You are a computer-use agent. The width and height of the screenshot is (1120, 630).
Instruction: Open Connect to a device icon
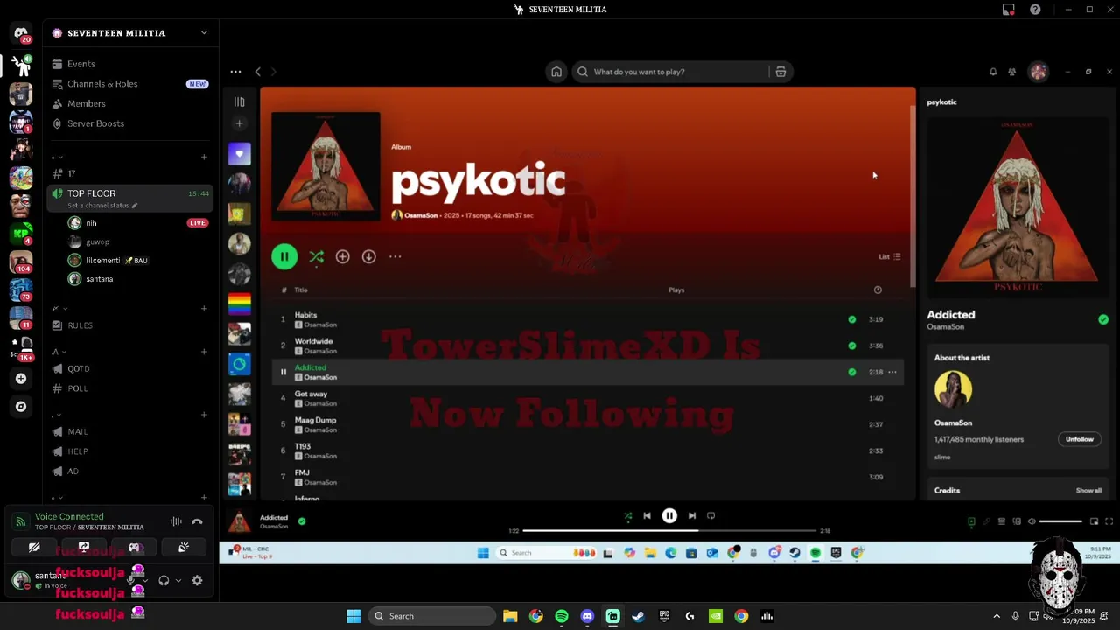pos(1017,521)
